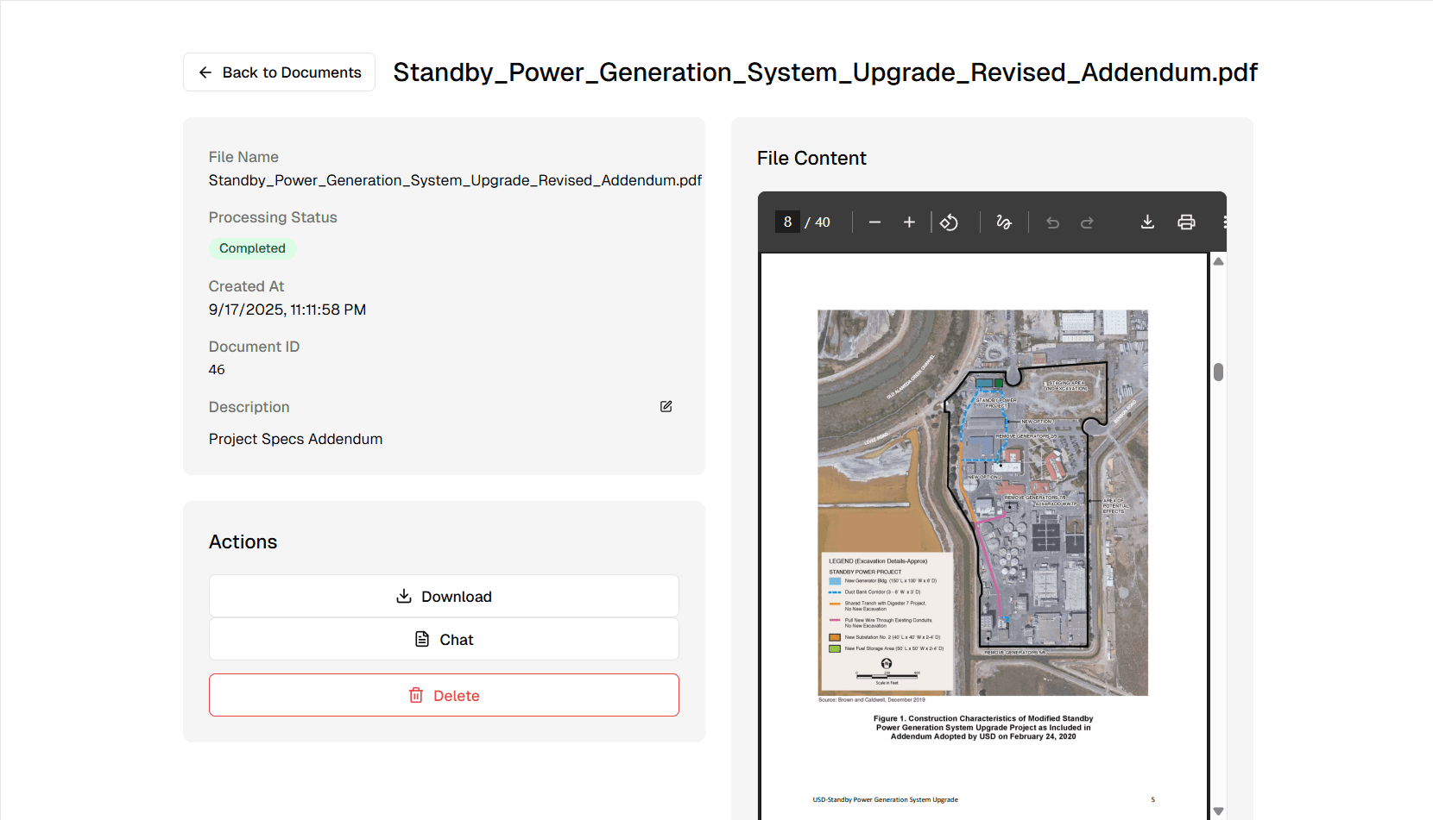Click the PDF vertical scrollbar thumb

(1218, 372)
